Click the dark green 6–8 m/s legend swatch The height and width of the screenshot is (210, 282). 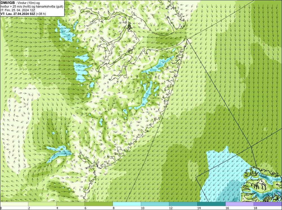pos(99,204)
